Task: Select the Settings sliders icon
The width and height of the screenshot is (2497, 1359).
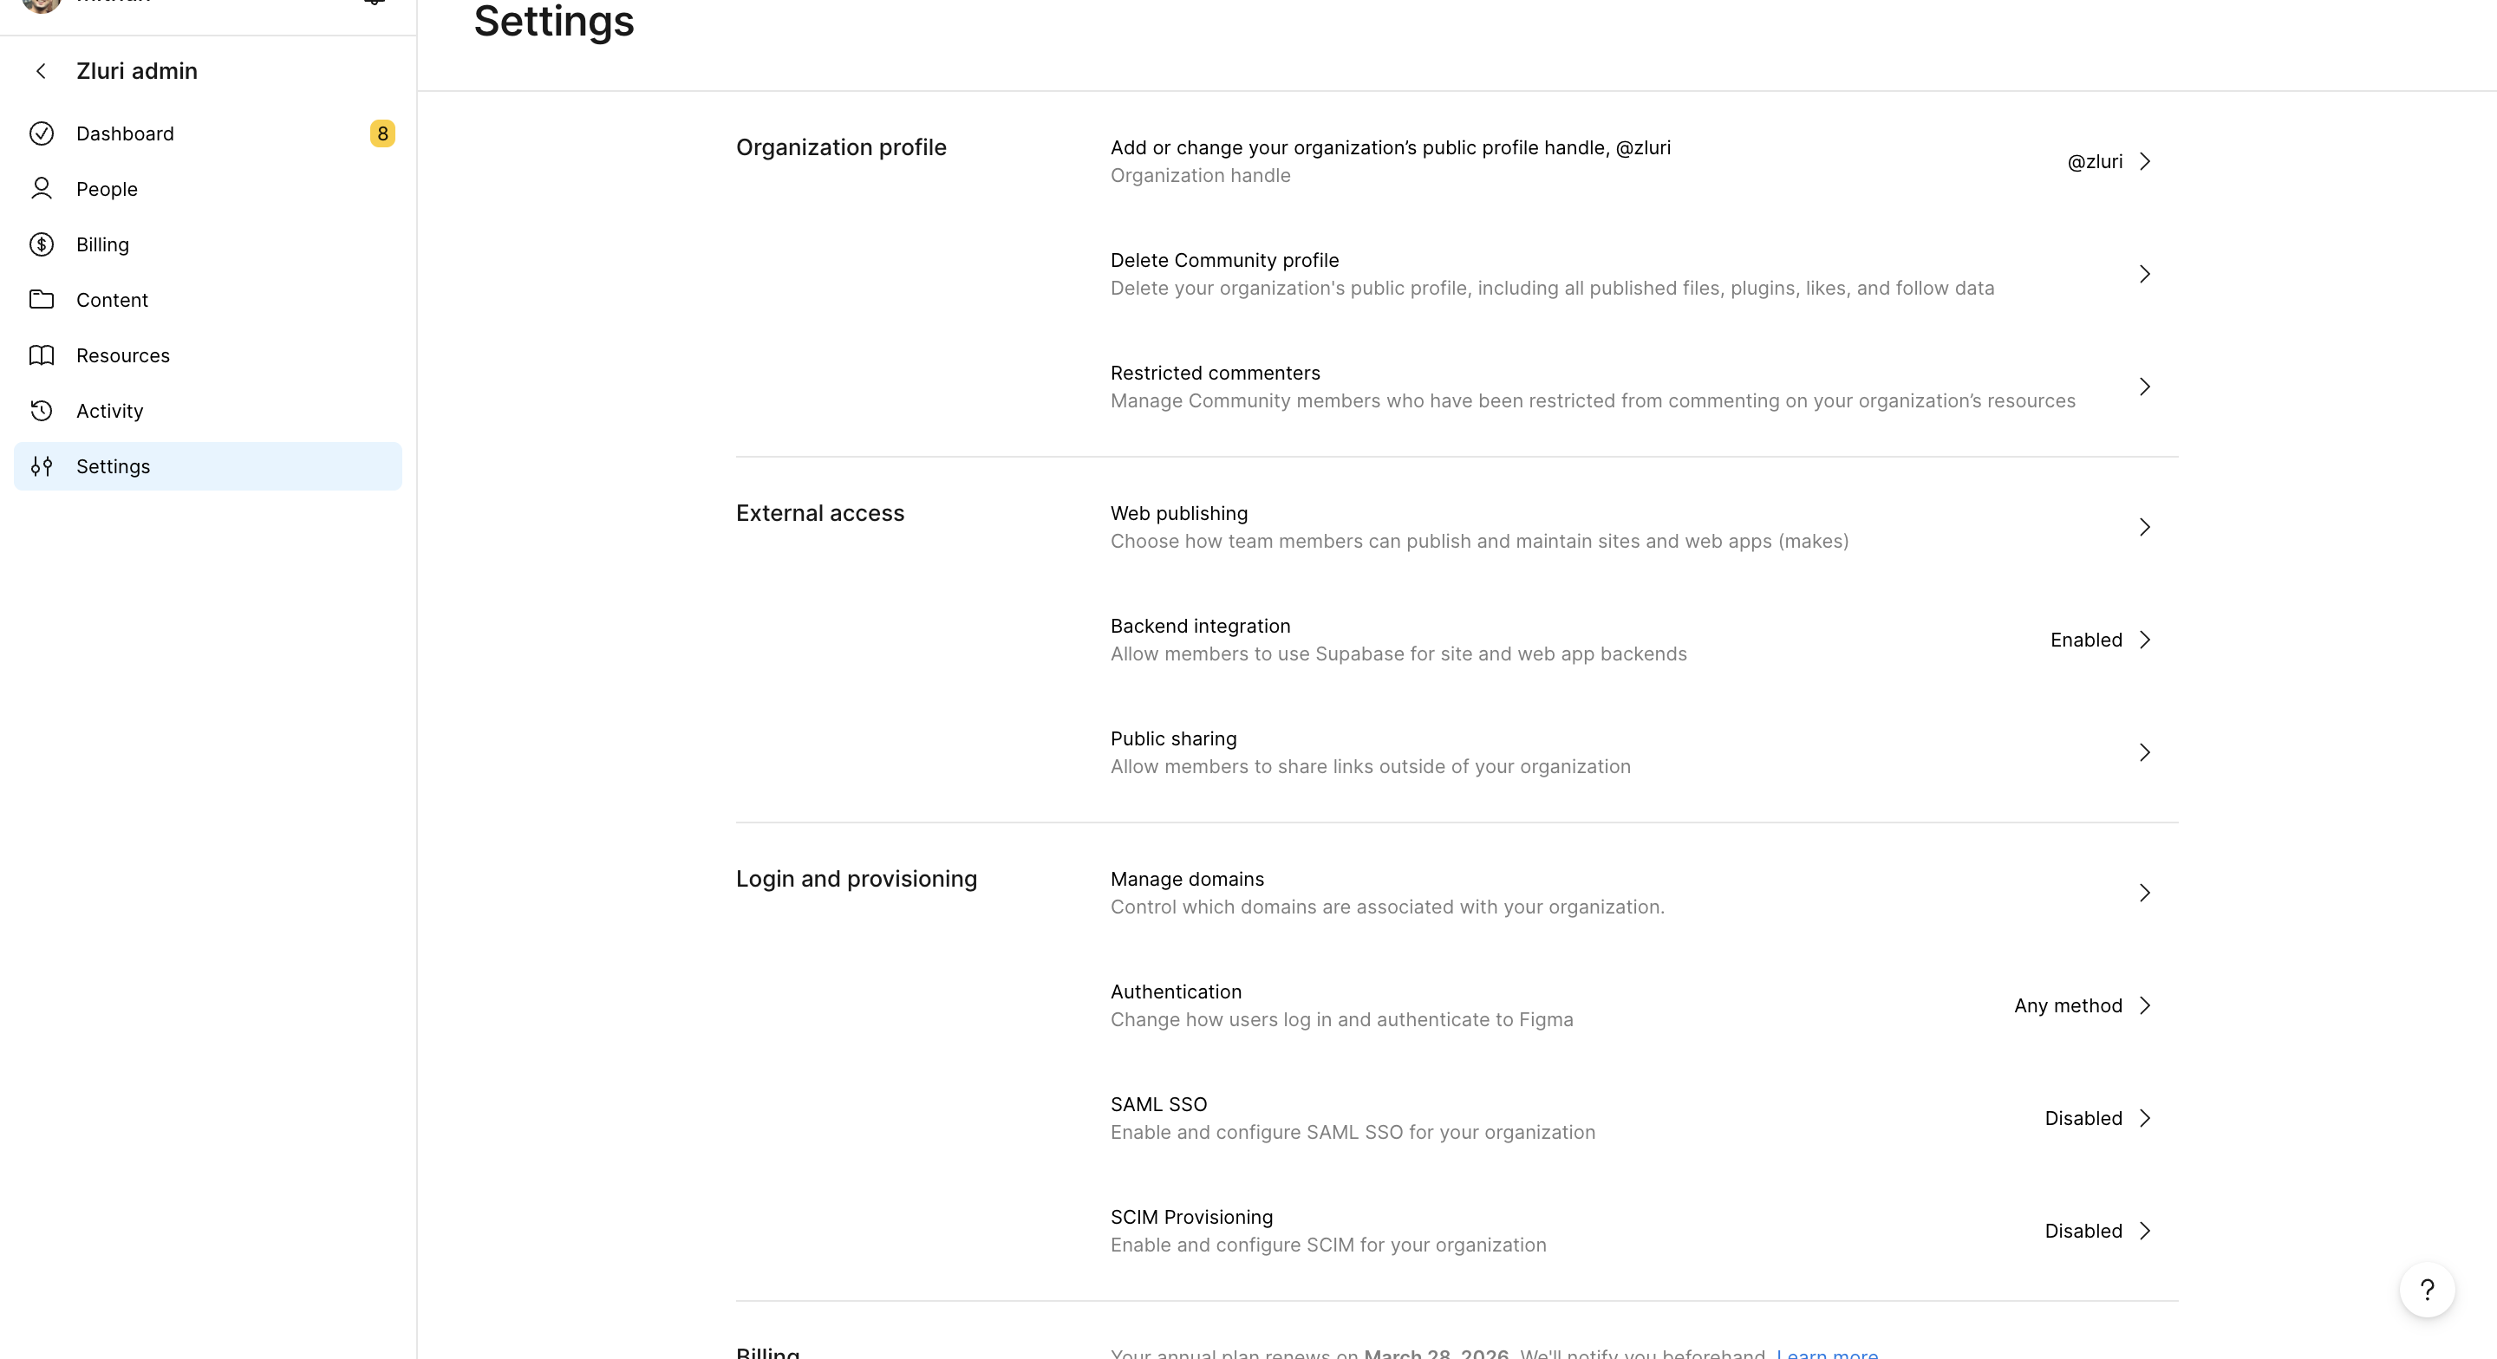Action: point(41,466)
